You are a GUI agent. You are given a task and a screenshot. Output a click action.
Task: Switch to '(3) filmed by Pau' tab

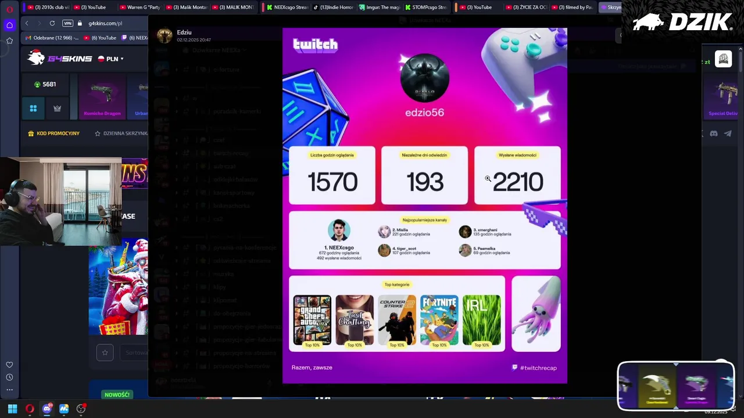(571, 7)
